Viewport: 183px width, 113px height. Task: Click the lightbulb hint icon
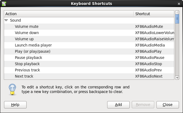point(11,89)
